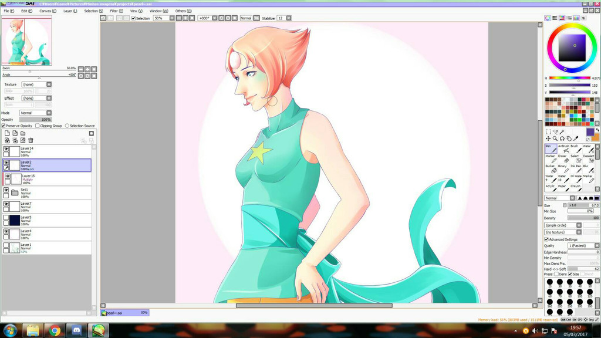Select the Binary pen tool

563,168
